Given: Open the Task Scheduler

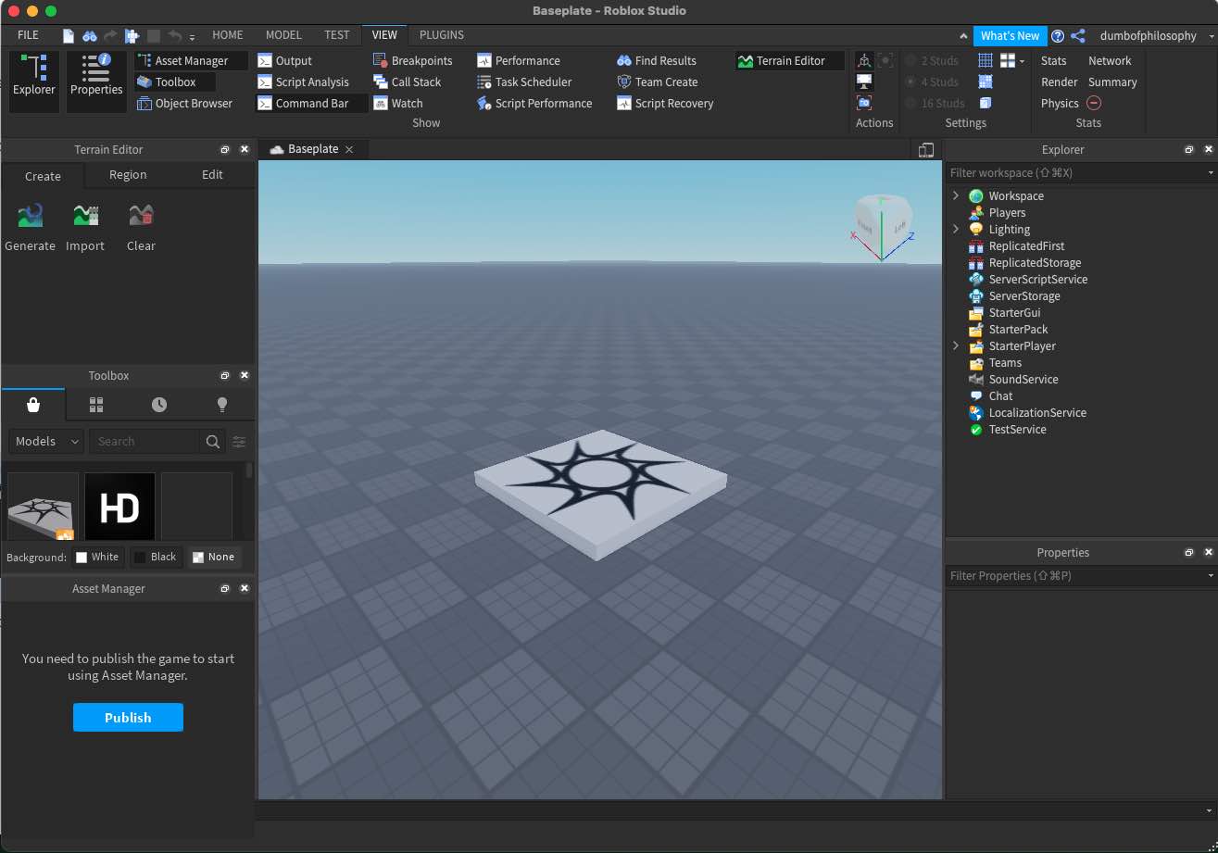Looking at the screenshot, I should (x=523, y=82).
